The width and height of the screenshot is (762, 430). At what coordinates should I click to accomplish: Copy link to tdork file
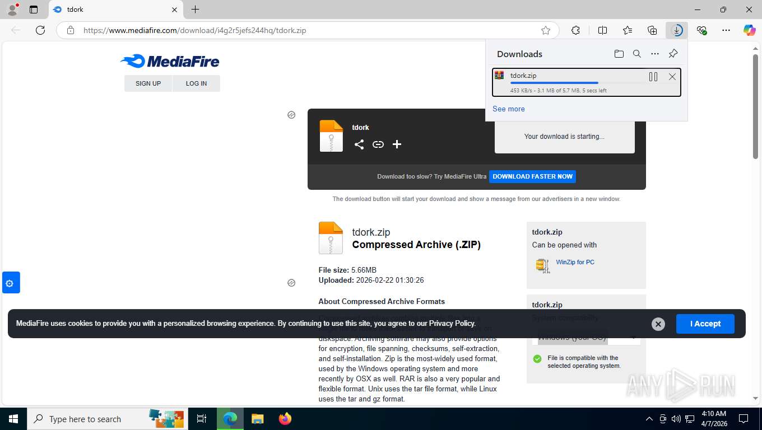click(x=378, y=144)
